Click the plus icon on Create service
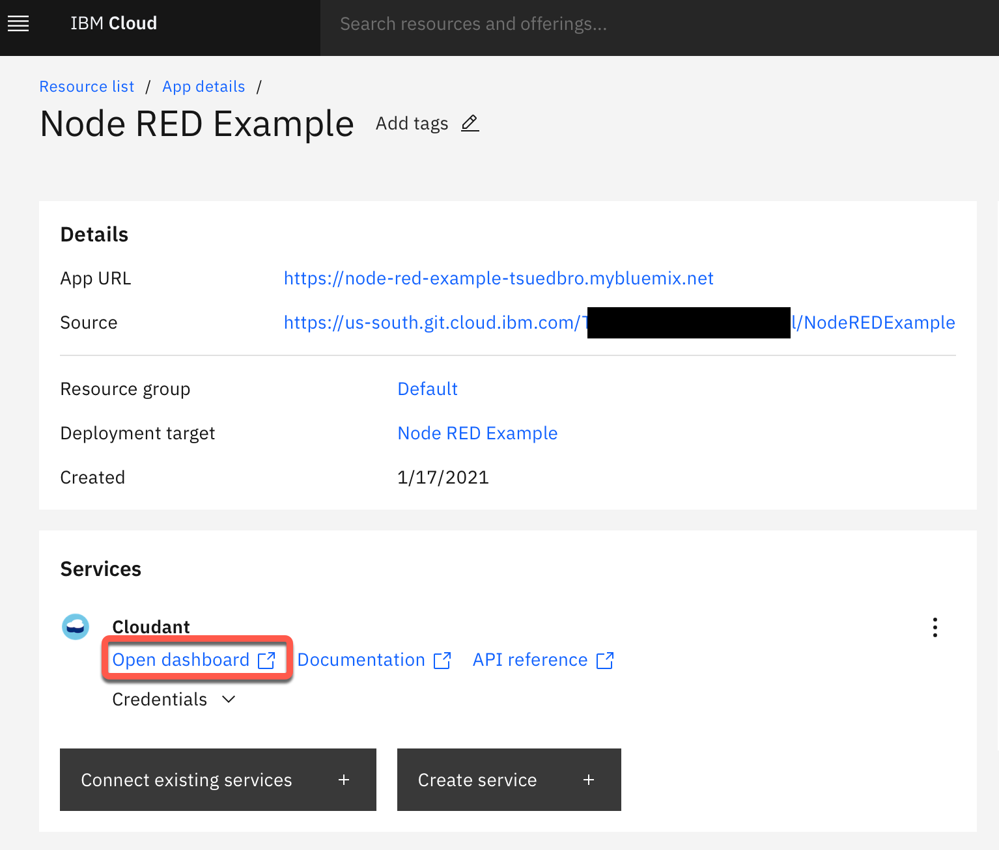 [589, 780]
